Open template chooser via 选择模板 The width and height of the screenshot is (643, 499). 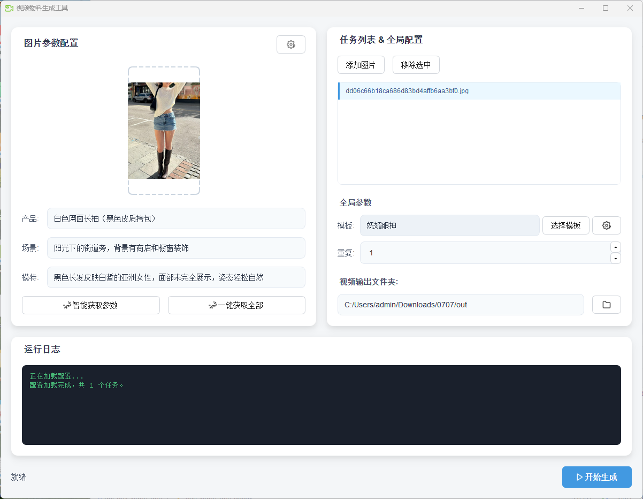(565, 225)
